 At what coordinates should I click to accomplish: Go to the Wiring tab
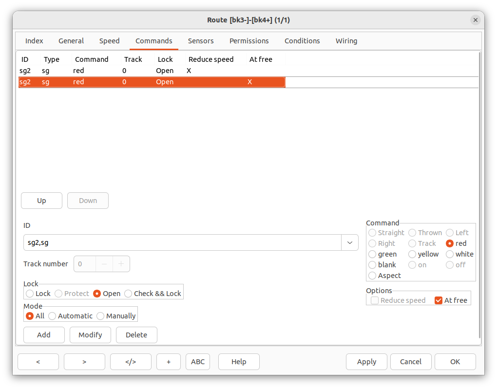pyautogui.click(x=346, y=41)
